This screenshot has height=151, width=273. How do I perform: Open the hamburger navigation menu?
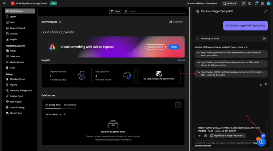click(4, 3)
